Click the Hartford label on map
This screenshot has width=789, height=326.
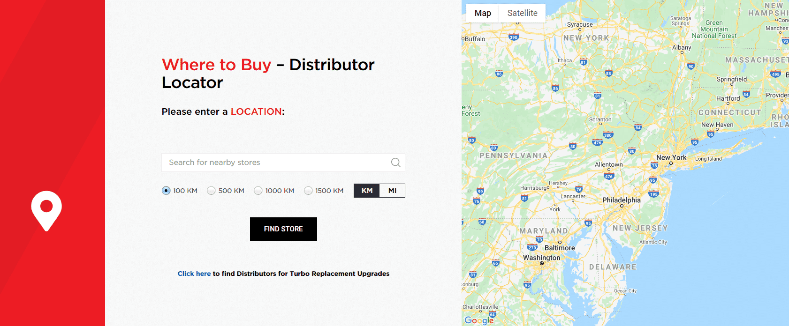point(728,98)
